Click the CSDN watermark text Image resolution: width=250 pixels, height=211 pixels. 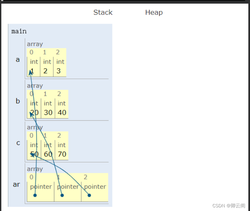click(229, 205)
